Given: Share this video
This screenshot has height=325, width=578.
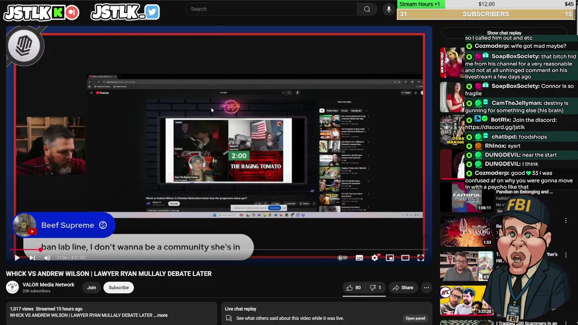Looking at the screenshot, I should (x=403, y=288).
